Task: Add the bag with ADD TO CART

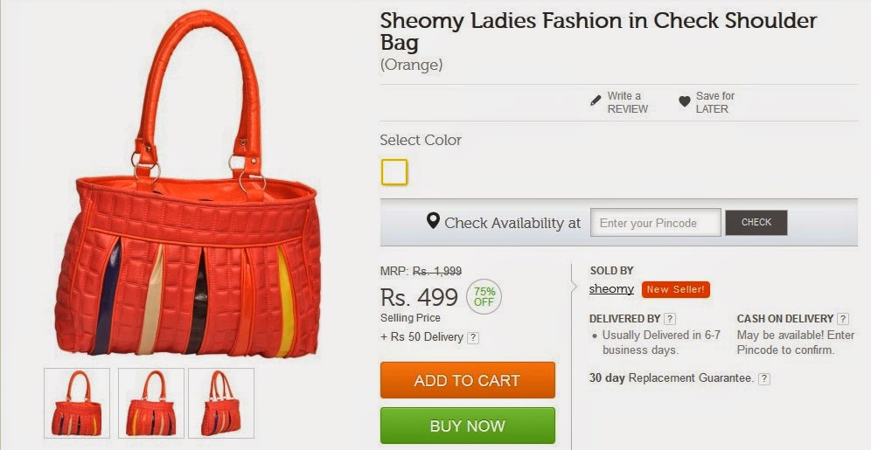Action: 467,380
